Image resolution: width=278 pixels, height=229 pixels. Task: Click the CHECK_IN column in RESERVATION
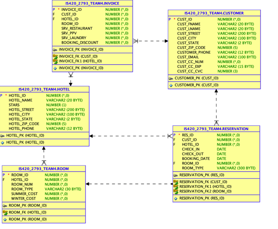pyautogui.click(x=191, y=149)
